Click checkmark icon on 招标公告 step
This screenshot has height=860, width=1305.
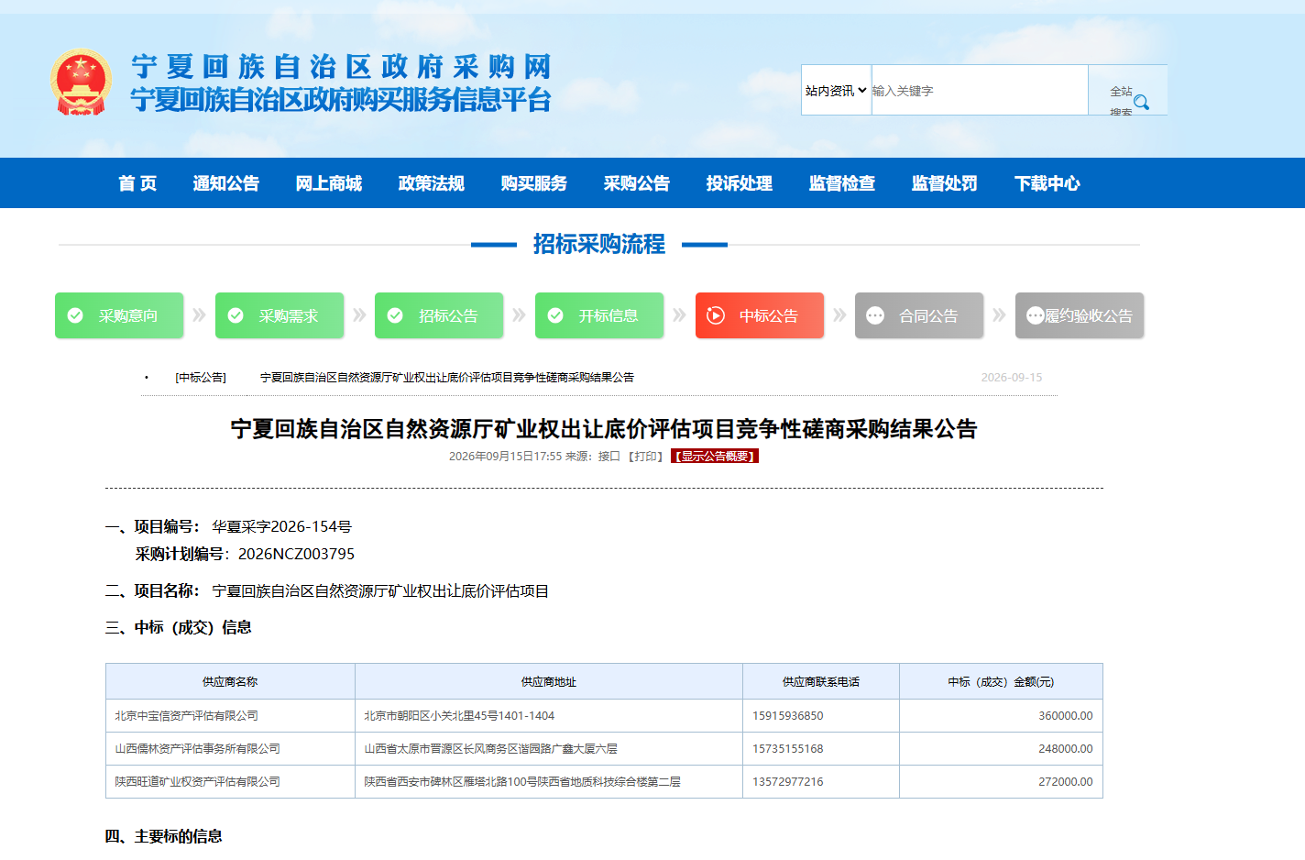pyautogui.click(x=395, y=315)
